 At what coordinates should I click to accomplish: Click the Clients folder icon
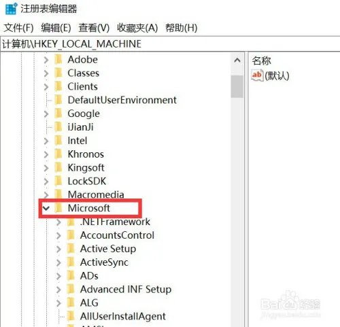click(x=58, y=86)
